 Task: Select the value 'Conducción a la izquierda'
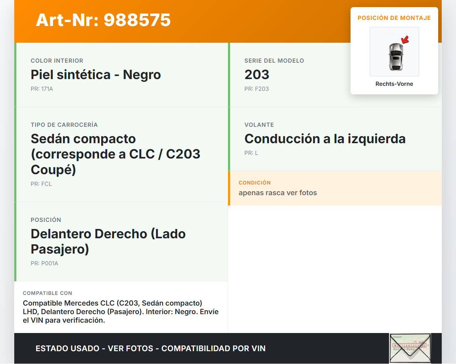coord(325,139)
